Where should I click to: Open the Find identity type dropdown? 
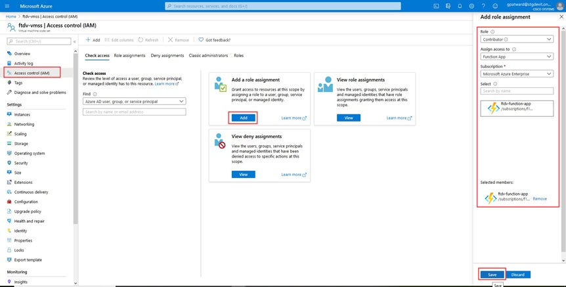pyautogui.click(x=135, y=101)
